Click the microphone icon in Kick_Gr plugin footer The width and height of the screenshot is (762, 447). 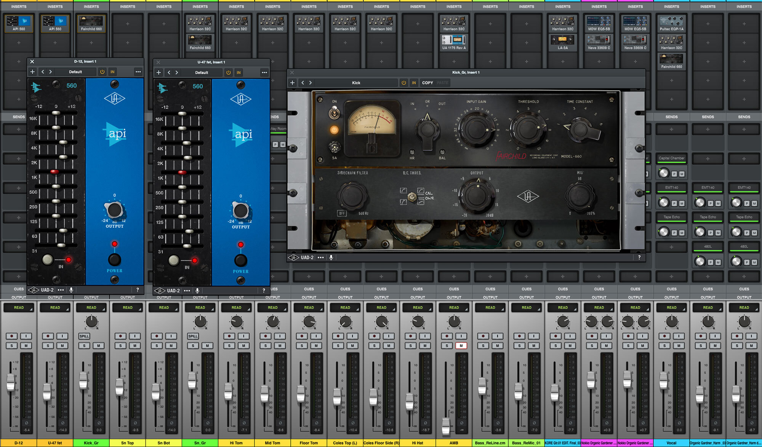point(331,258)
